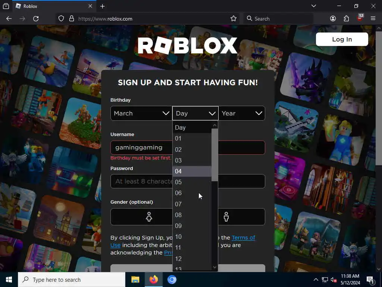Select the female gender icon

[149, 217]
